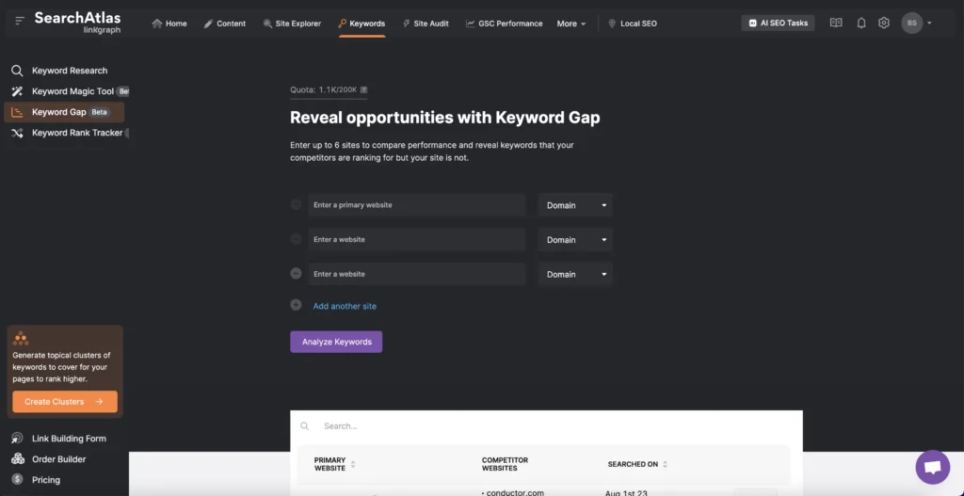Click the Analyze Keywords button
Screen dimensions: 964x496
[x=336, y=342]
